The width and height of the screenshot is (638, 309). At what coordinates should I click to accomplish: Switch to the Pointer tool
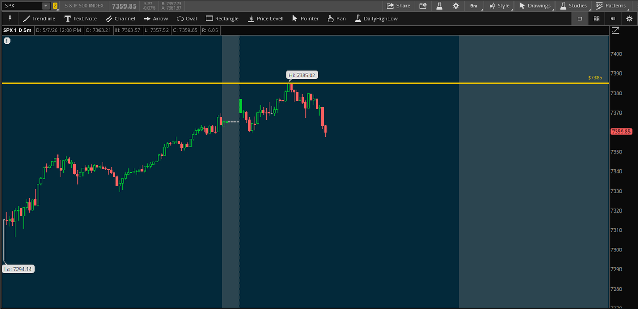305,18
